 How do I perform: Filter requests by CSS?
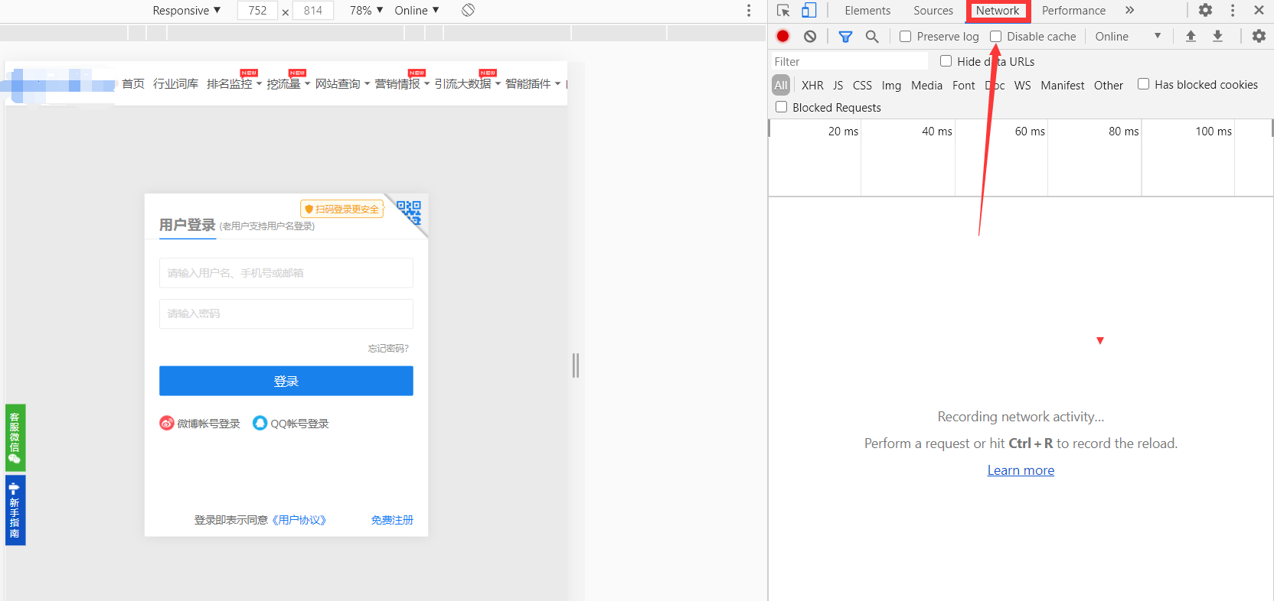coord(862,85)
